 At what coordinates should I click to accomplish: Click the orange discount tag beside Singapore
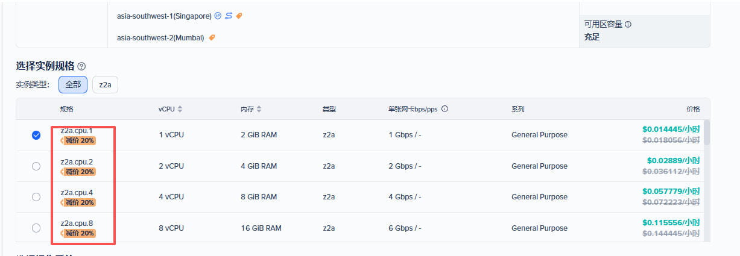pos(239,16)
